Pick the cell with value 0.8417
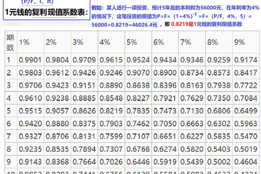The image size is (261, 174). [x=246, y=73]
